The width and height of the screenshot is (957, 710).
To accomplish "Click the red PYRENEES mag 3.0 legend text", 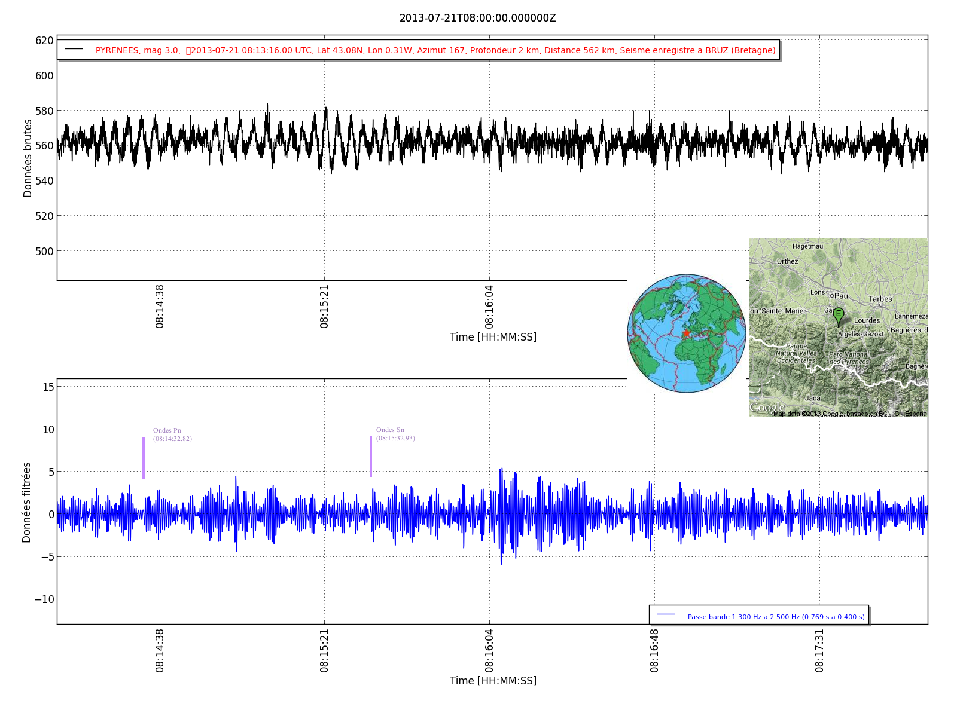I will pos(435,50).
